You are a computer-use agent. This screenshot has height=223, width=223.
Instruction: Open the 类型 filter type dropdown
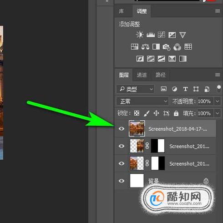tap(136, 89)
